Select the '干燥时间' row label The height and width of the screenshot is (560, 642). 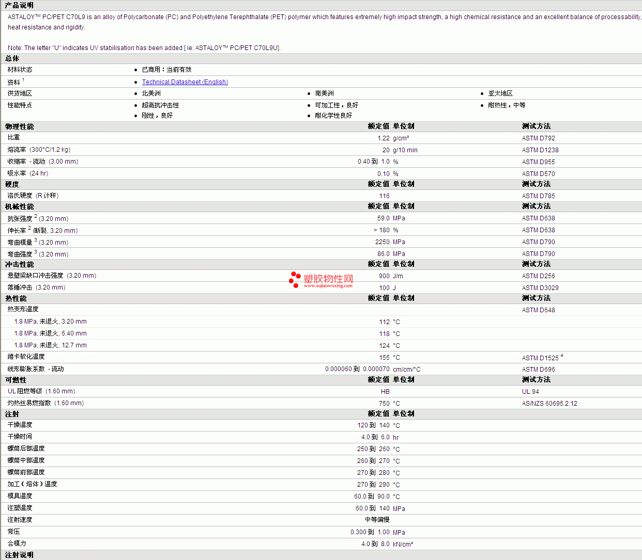tap(20, 437)
